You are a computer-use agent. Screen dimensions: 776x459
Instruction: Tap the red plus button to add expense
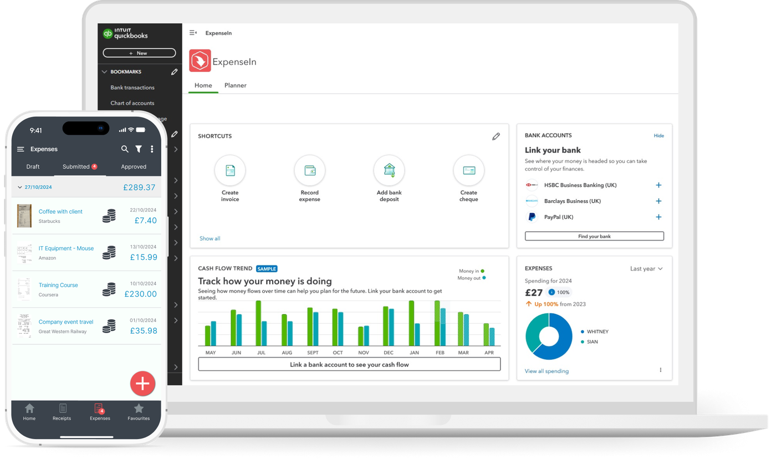pos(142,383)
